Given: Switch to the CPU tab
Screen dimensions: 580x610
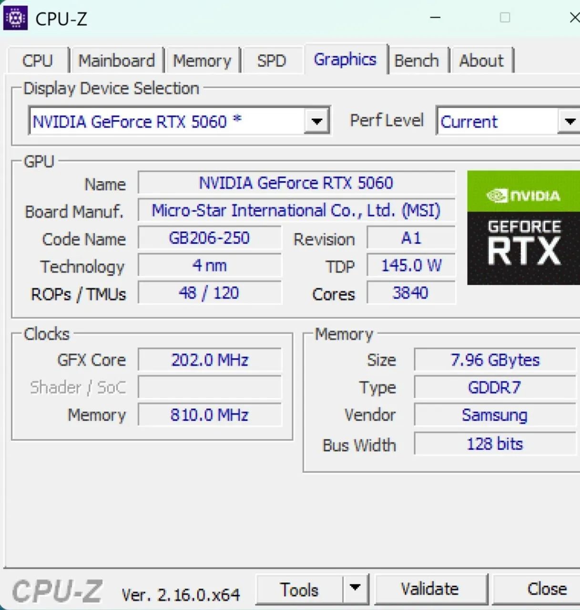Looking at the screenshot, I should 38,61.
